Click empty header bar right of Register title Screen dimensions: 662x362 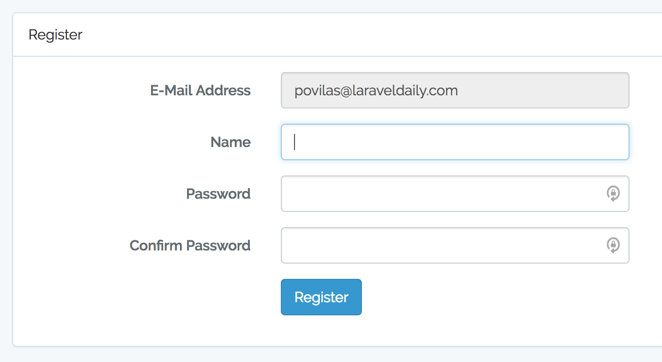tap(355, 34)
